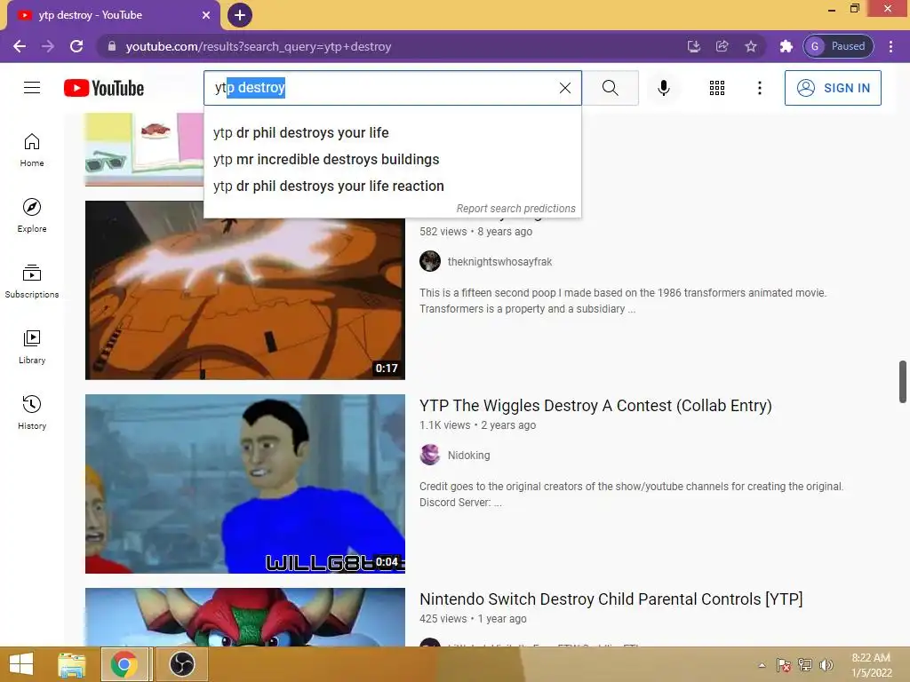Open Explore in the sidebar
Screen dimensions: 910x682
coord(32,215)
